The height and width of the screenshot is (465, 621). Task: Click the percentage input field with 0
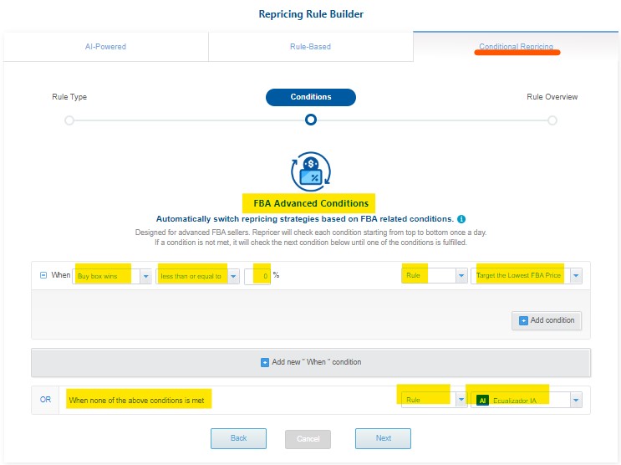tap(257, 276)
